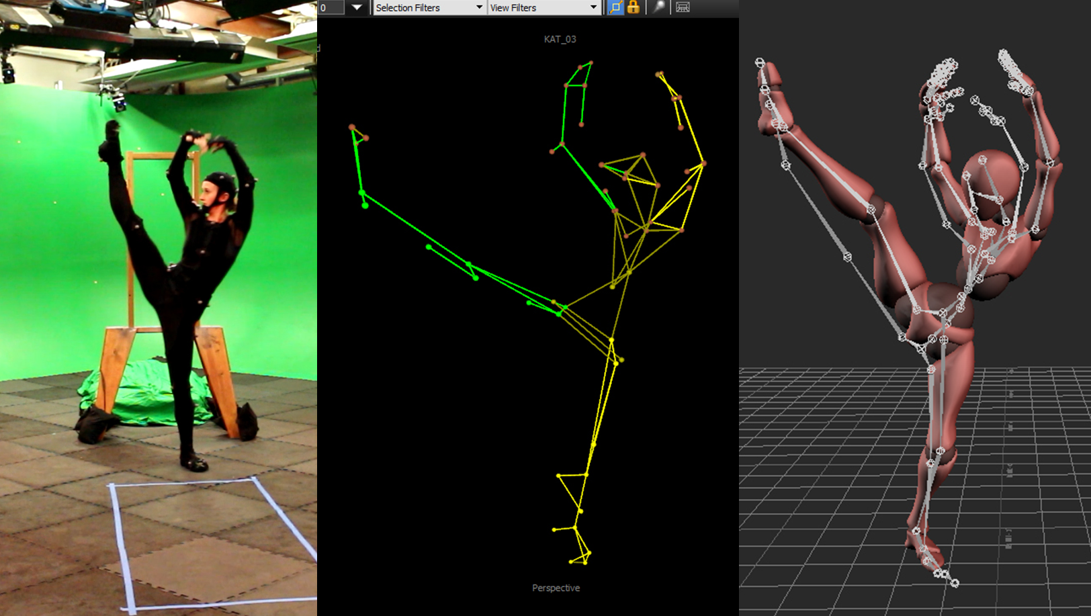
Task: Click the stage display icon on the toolbar
Action: point(682,7)
